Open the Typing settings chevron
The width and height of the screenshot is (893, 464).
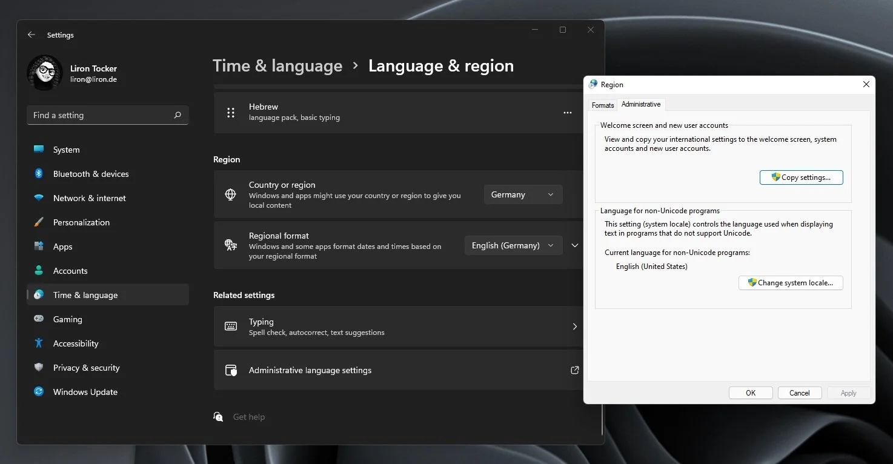tap(575, 326)
